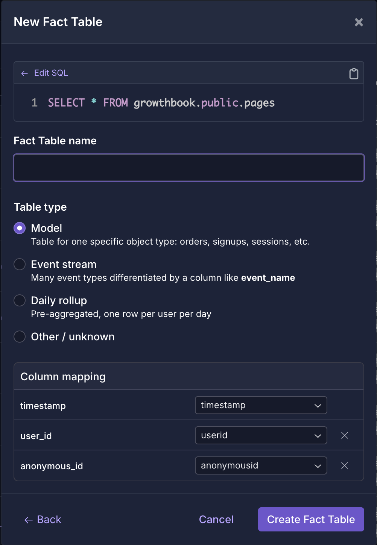Image resolution: width=377 pixels, height=545 pixels.
Task: Select the Model table type
Action: [x=20, y=228]
